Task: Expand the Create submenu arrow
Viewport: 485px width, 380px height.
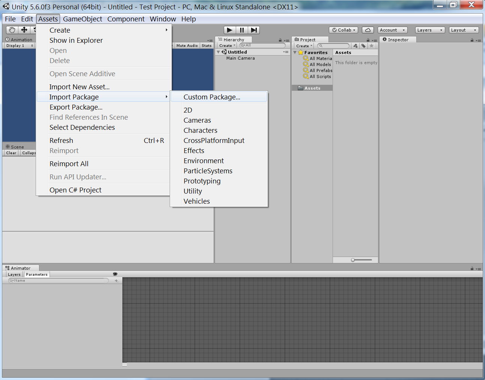Action: pos(167,30)
